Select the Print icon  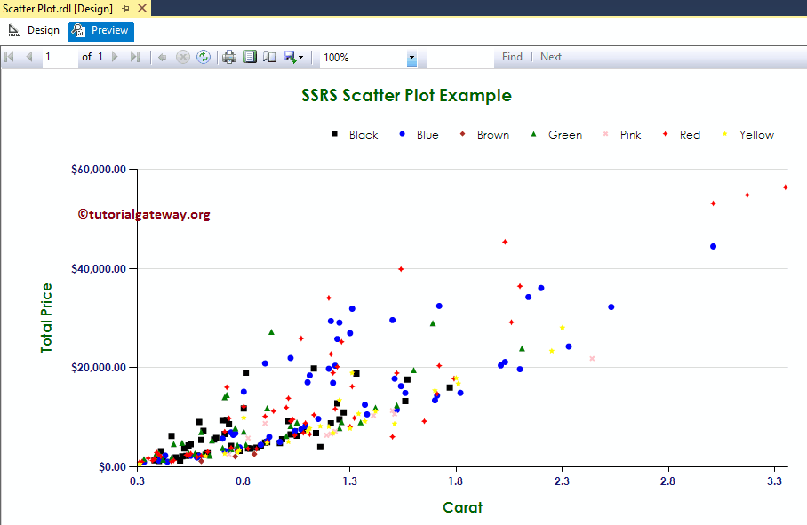tap(229, 57)
